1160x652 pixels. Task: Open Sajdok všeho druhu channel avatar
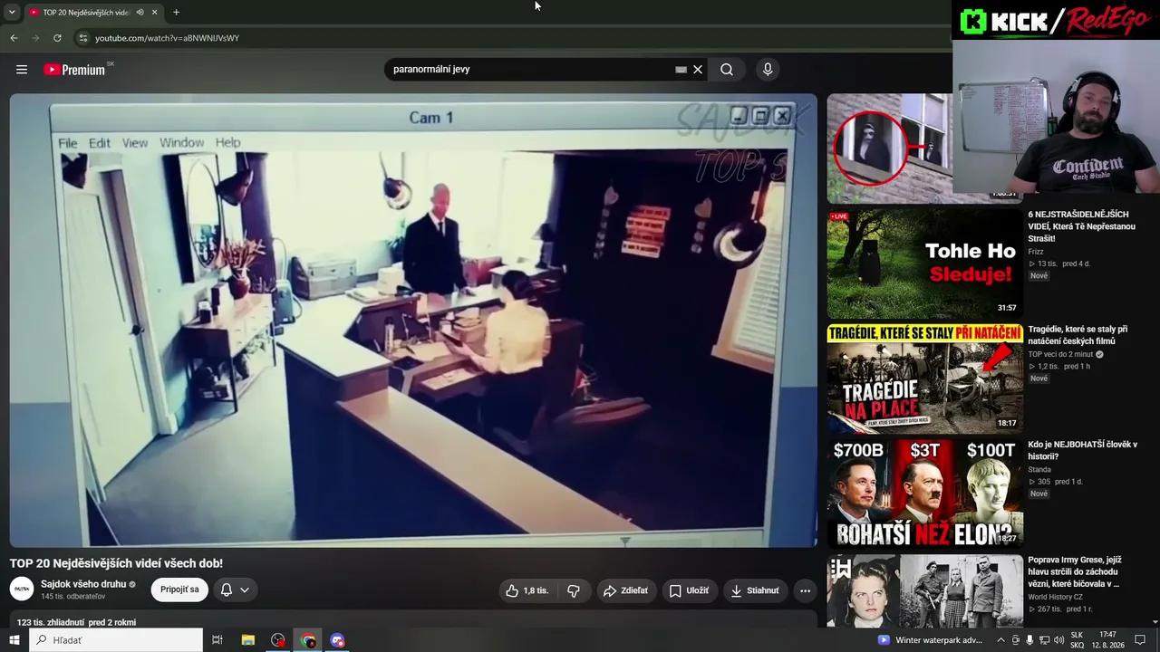click(x=22, y=590)
